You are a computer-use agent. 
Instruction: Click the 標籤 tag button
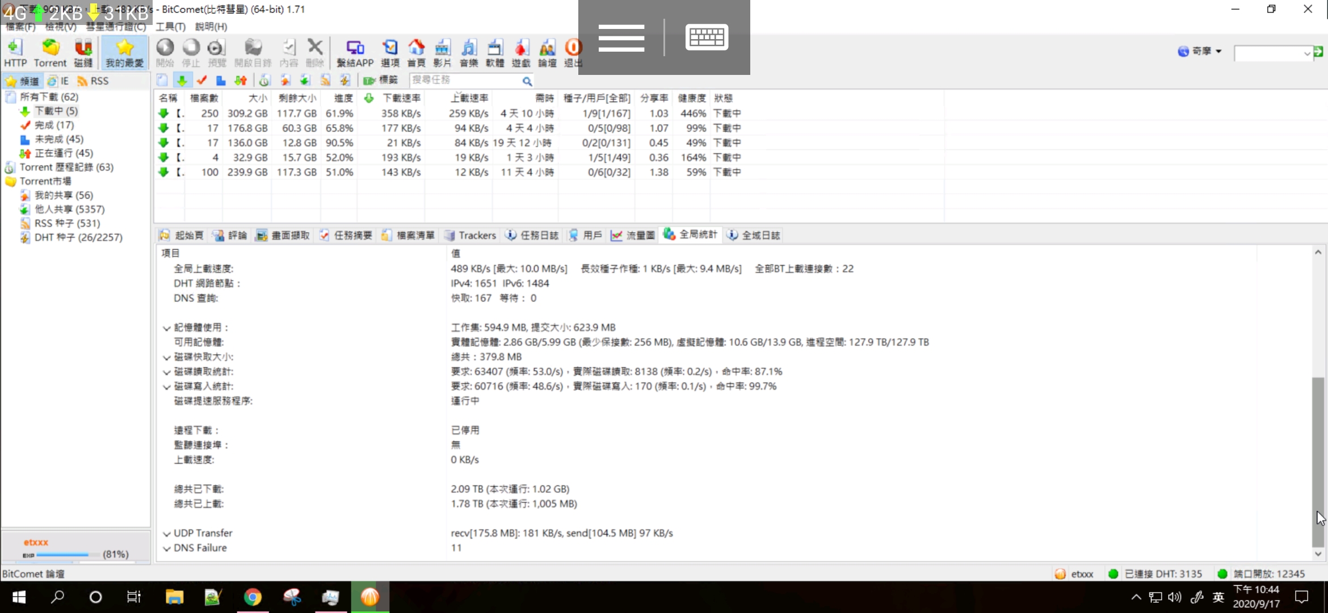tap(380, 81)
